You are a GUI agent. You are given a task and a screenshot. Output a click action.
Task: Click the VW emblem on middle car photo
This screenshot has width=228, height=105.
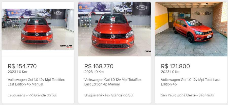click(113, 36)
